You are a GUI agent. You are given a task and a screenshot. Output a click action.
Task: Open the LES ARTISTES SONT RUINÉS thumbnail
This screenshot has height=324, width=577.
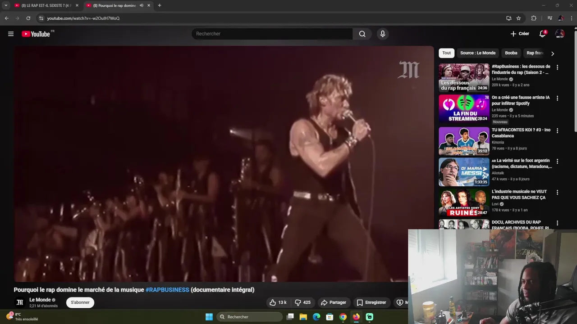pyautogui.click(x=464, y=202)
